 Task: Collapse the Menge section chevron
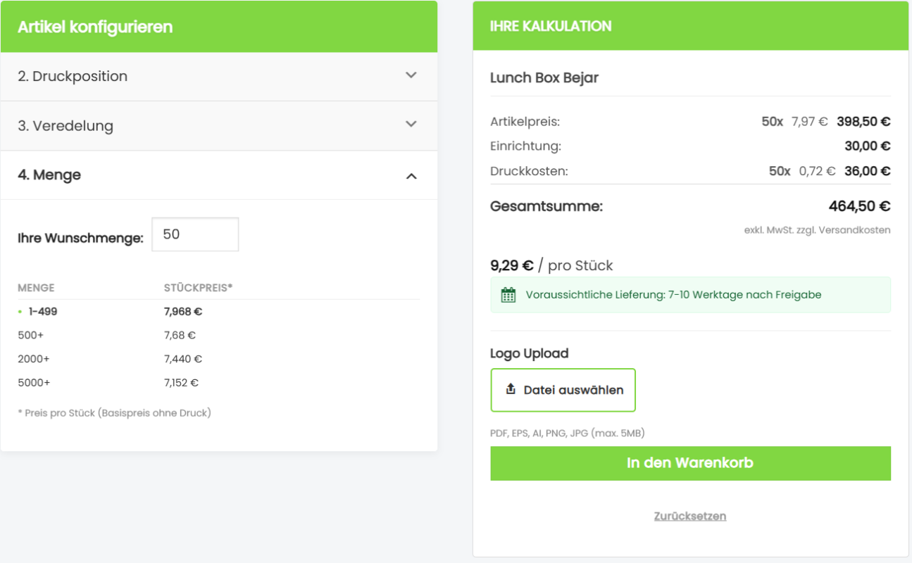coord(411,175)
